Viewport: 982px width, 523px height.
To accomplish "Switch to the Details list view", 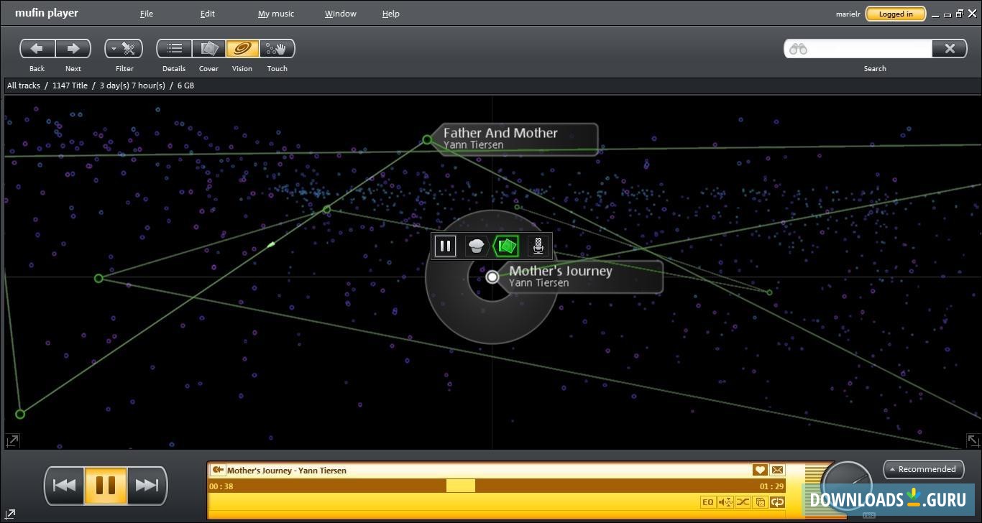I will pos(174,48).
